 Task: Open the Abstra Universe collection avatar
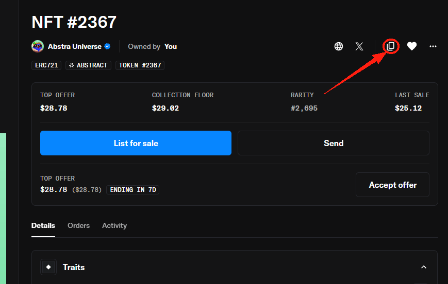(38, 46)
